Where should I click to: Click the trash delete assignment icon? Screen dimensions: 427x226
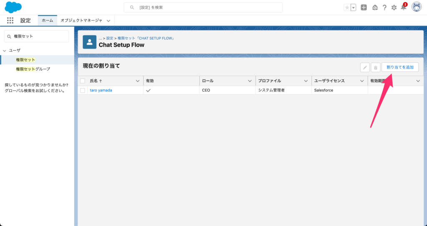(x=375, y=68)
